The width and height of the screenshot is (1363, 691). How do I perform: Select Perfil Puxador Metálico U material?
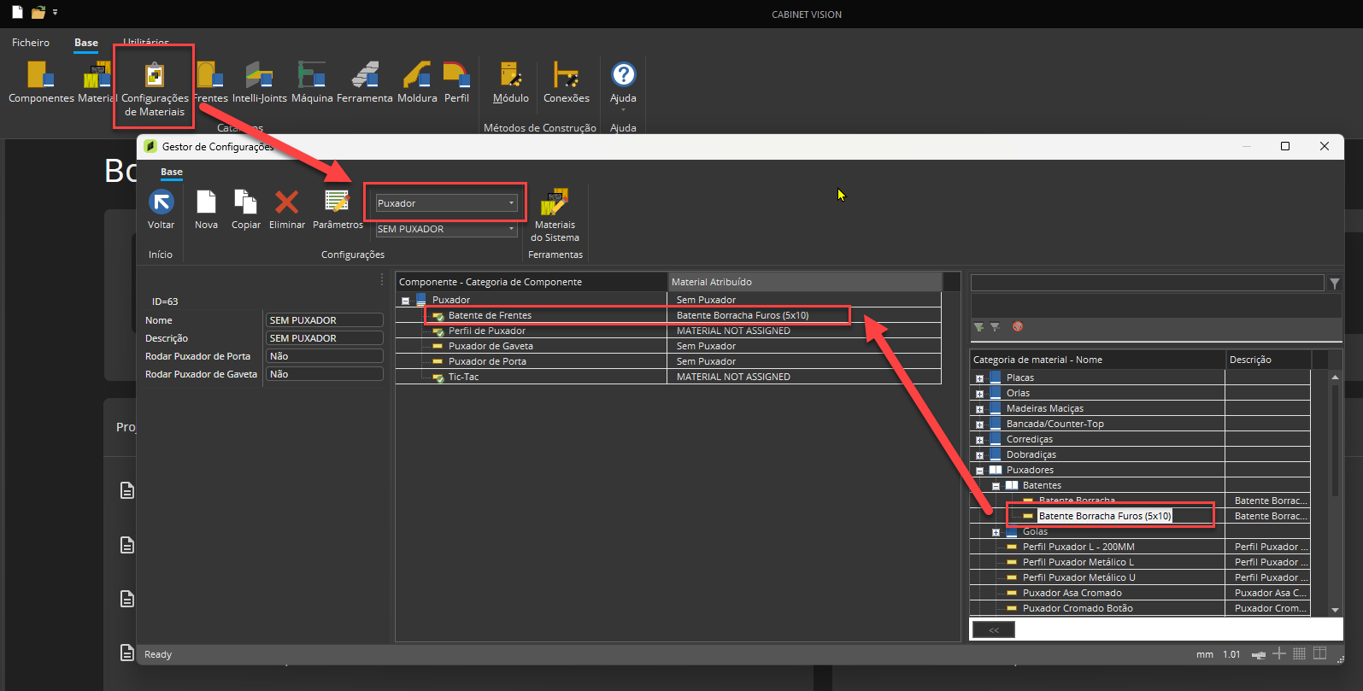click(1078, 577)
